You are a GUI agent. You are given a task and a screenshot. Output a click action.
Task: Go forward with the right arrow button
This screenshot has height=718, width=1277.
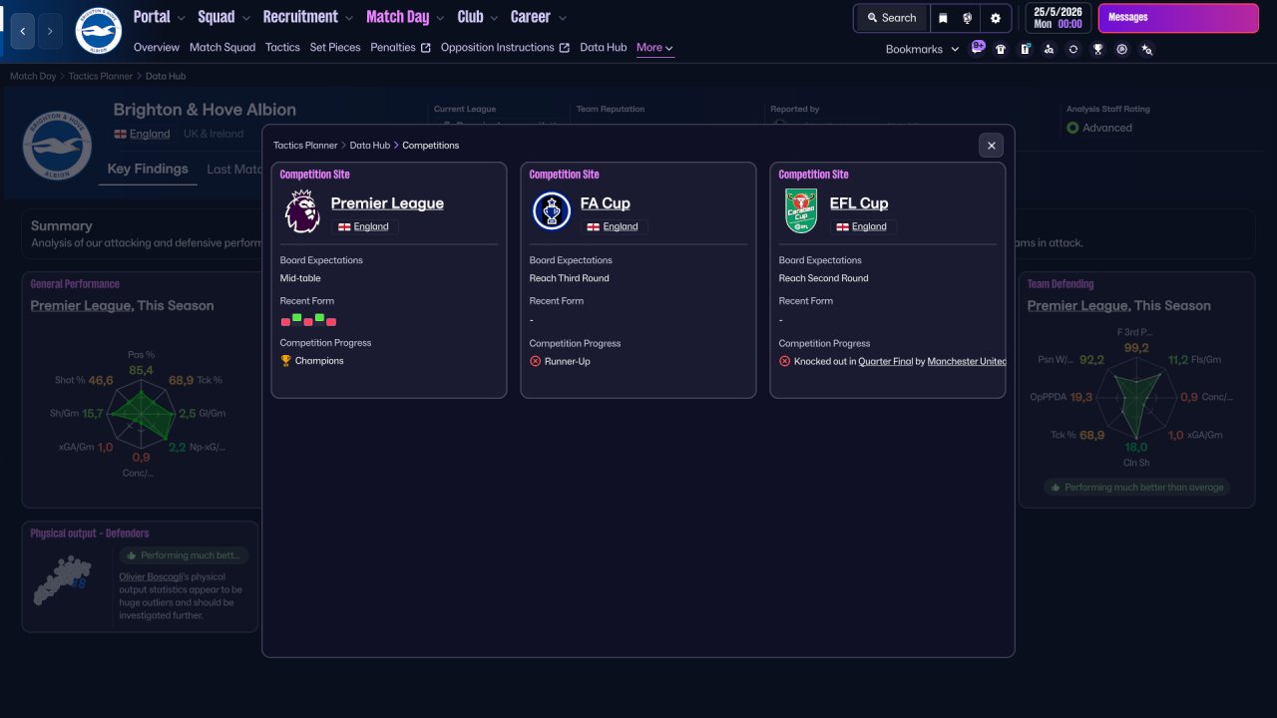click(x=50, y=31)
